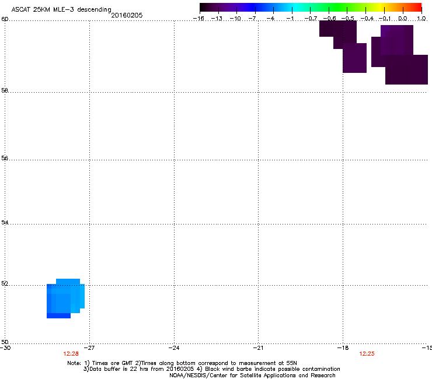Click the longitude axis label -27
432x379 pixels.
89,348
